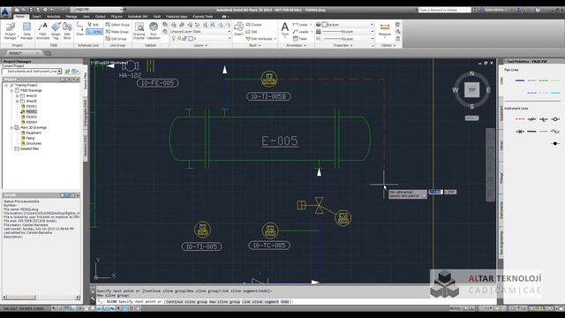Expand the Block panel flyout
Viewport: 565px width, 318px height.
point(255,45)
